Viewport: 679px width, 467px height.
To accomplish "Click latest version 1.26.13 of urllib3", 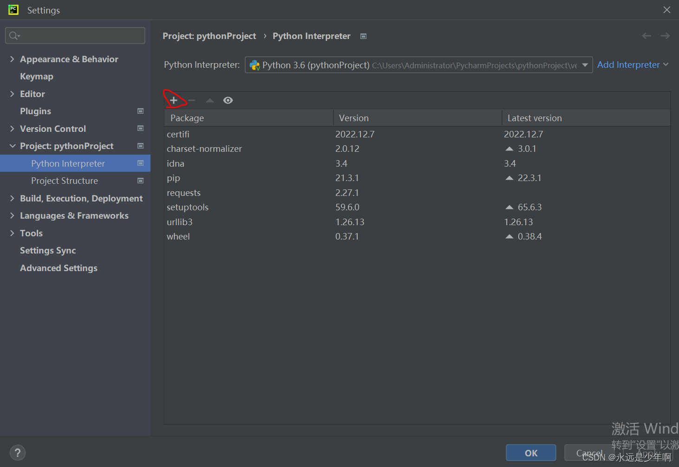I will 518,222.
